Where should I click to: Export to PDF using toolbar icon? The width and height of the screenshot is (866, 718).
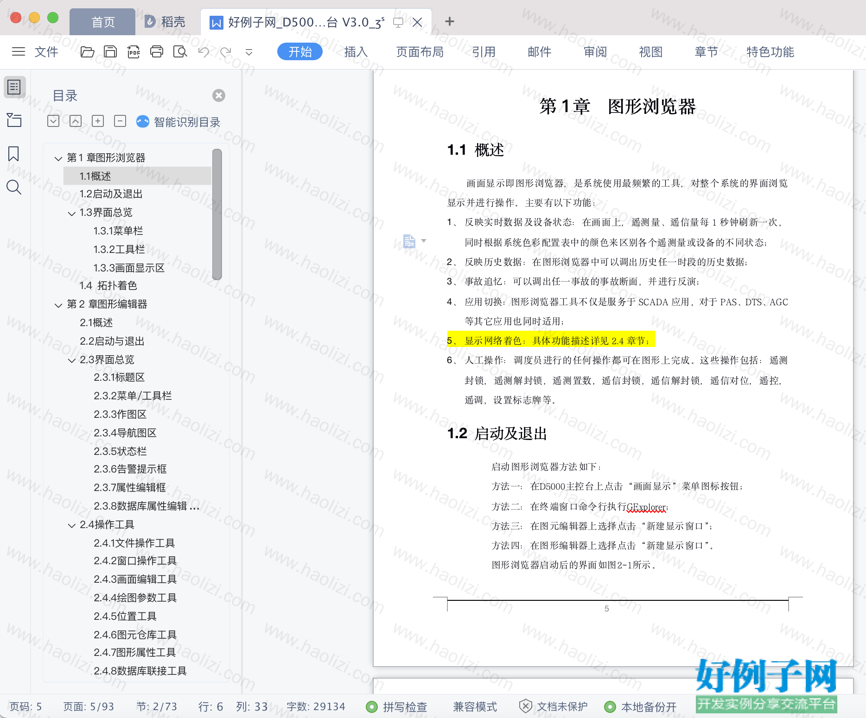pyautogui.click(x=134, y=51)
